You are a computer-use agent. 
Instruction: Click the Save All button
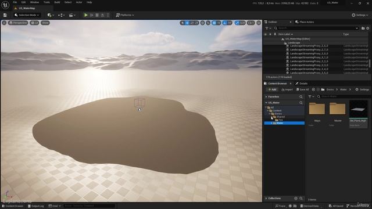pos(302,89)
